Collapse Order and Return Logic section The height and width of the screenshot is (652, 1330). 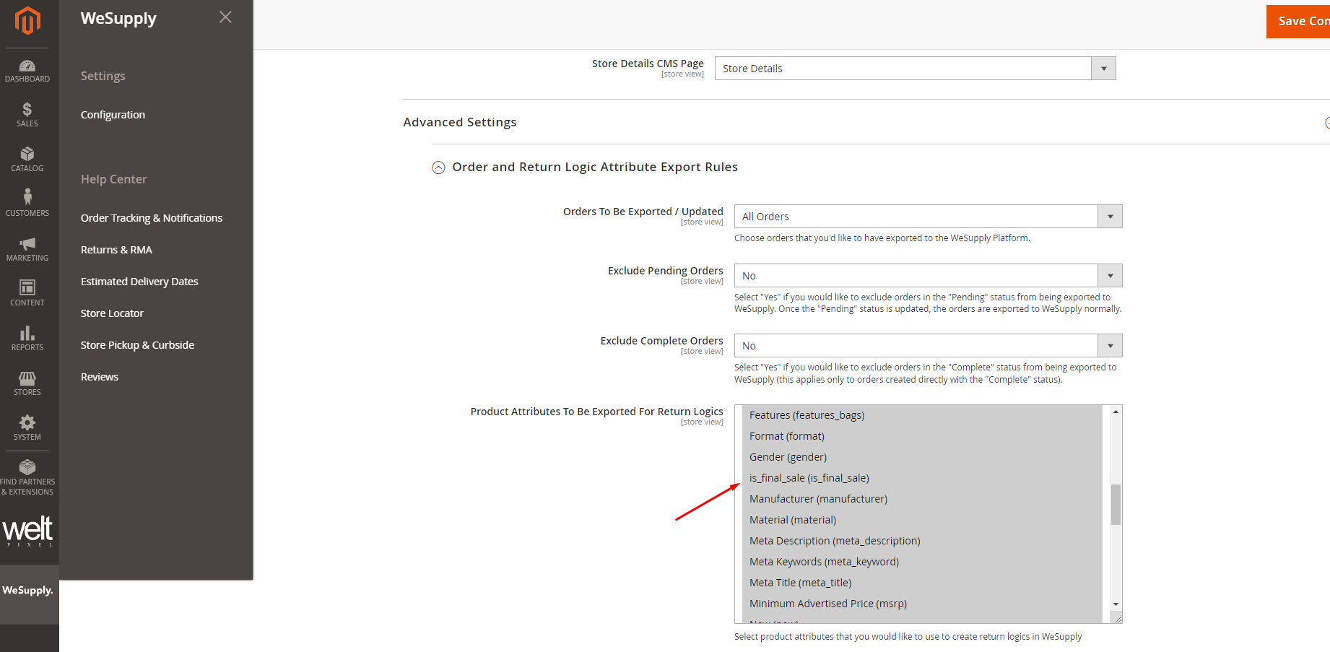coord(438,168)
